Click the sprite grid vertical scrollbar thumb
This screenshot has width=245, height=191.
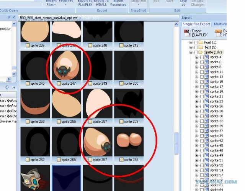176,143
